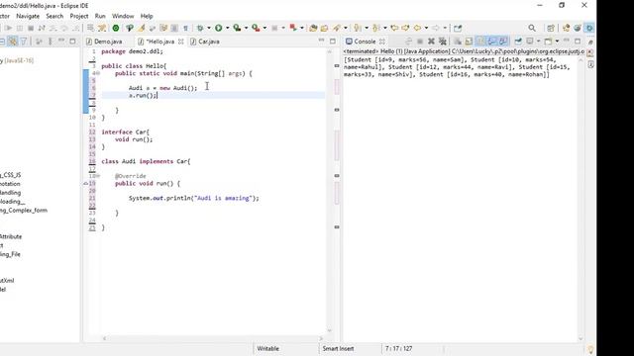Click the lightbulb tip icon in status bar
Viewport: 634px width, 356px height.
point(590,349)
